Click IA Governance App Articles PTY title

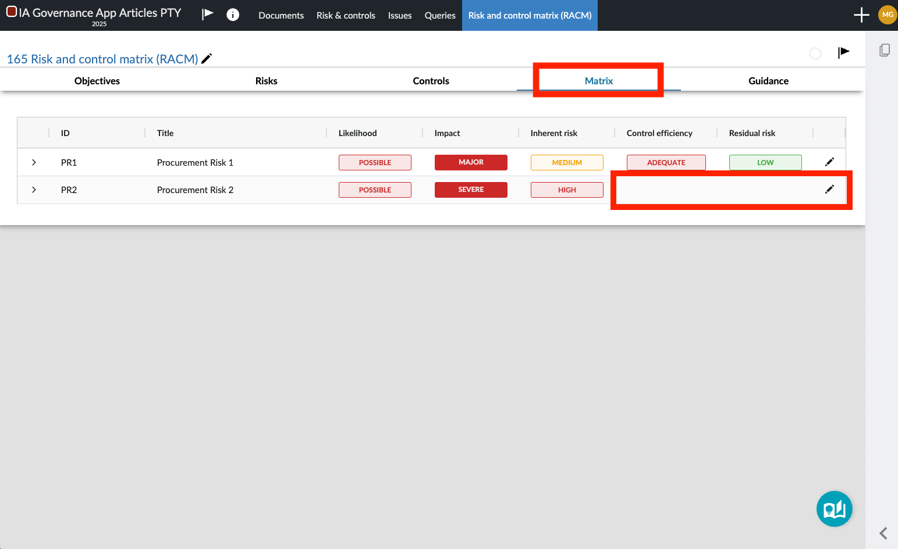click(x=100, y=12)
